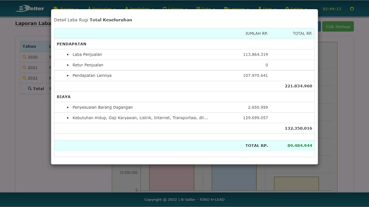Click the Laporan Laba page heading
This screenshot has width=369, height=207.
click(32, 23)
